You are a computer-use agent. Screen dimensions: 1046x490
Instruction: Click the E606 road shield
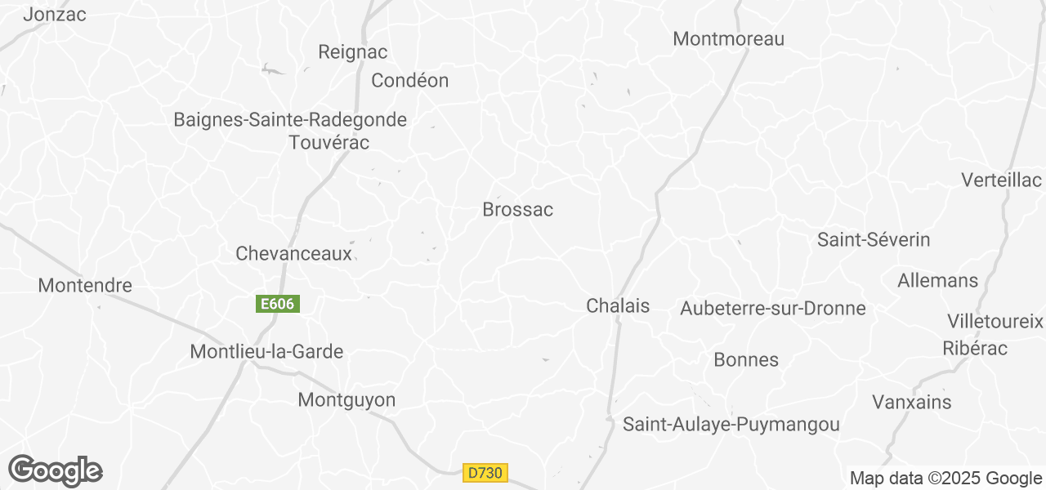[278, 304]
